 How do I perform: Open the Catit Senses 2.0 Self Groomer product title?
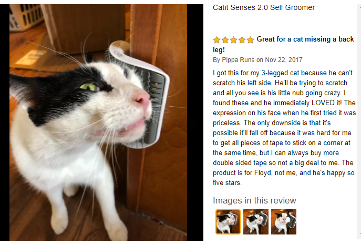pos(264,7)
